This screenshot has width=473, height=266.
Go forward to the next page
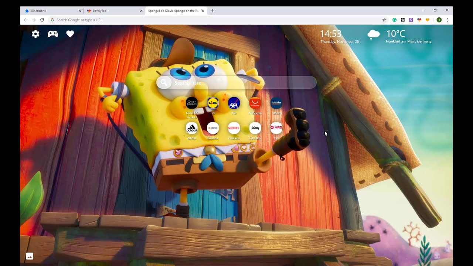(x=34, y=20)
